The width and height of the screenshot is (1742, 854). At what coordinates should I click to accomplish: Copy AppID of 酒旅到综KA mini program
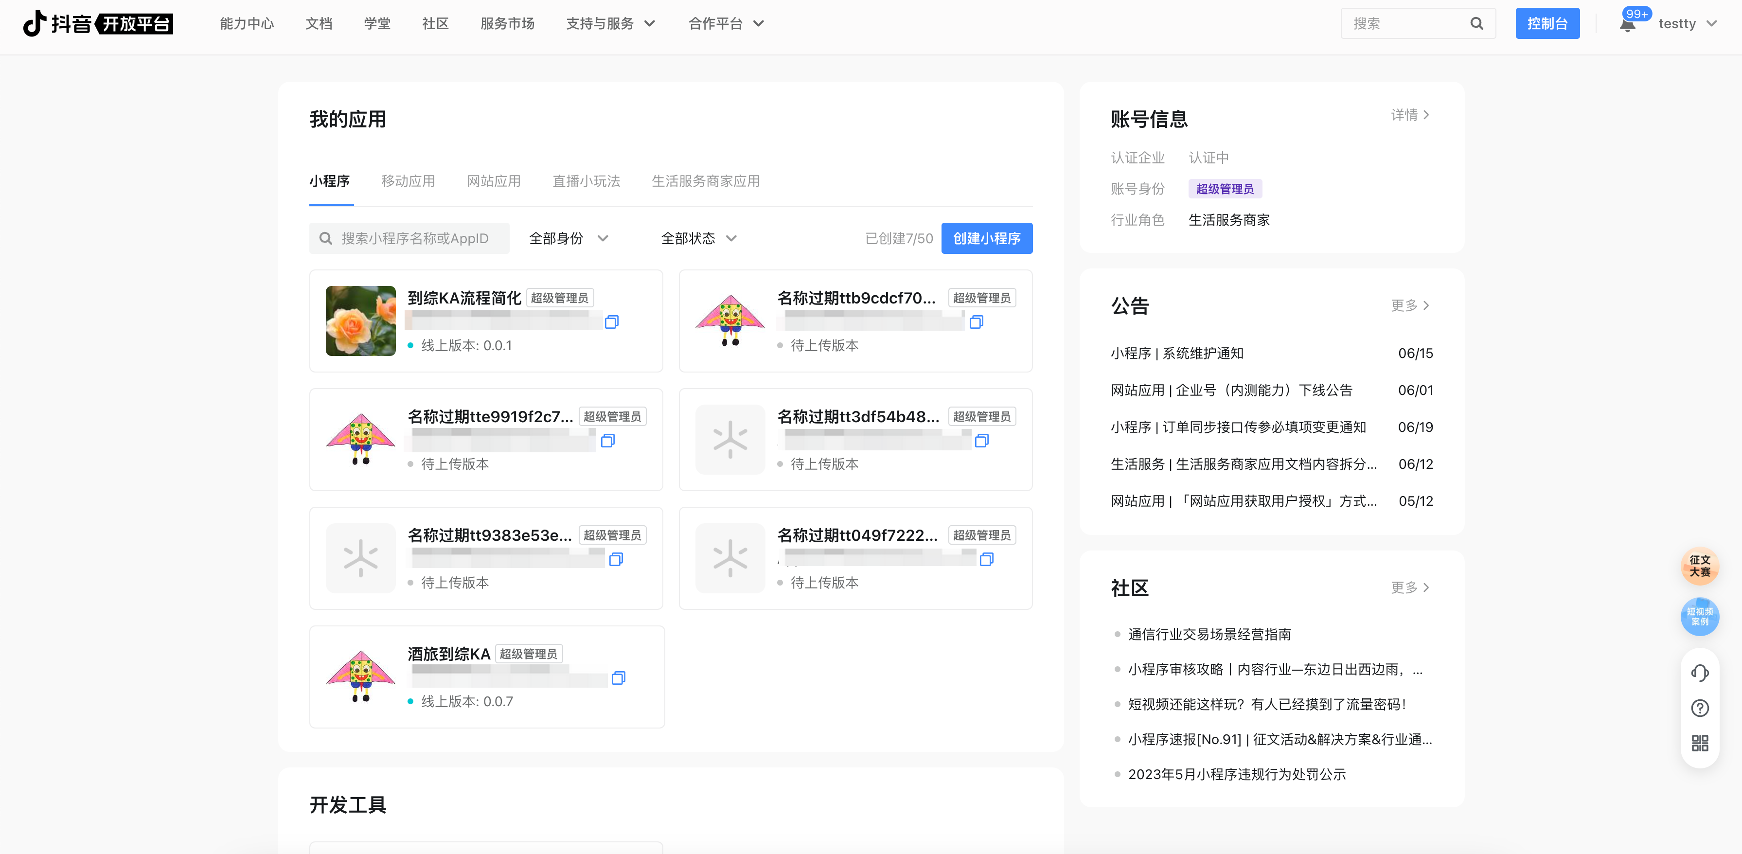point(618,678)
